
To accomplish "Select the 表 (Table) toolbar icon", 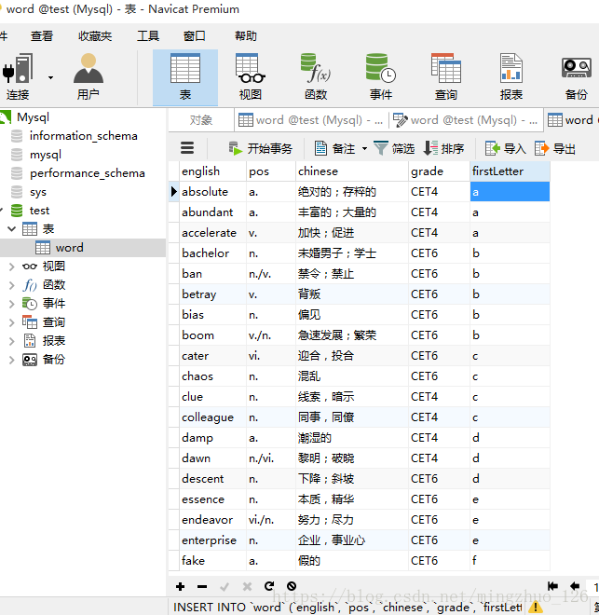I will click(185, 77).
